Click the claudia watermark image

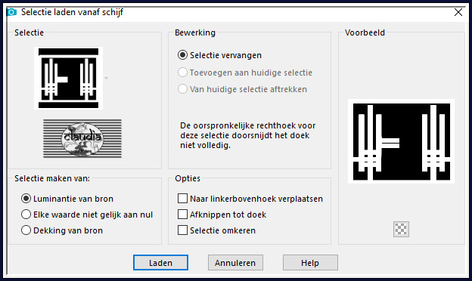pos(82,138)
